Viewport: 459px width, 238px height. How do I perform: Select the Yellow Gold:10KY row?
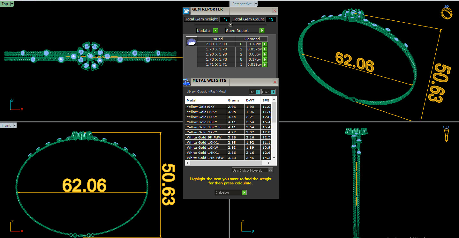(228, 112)
